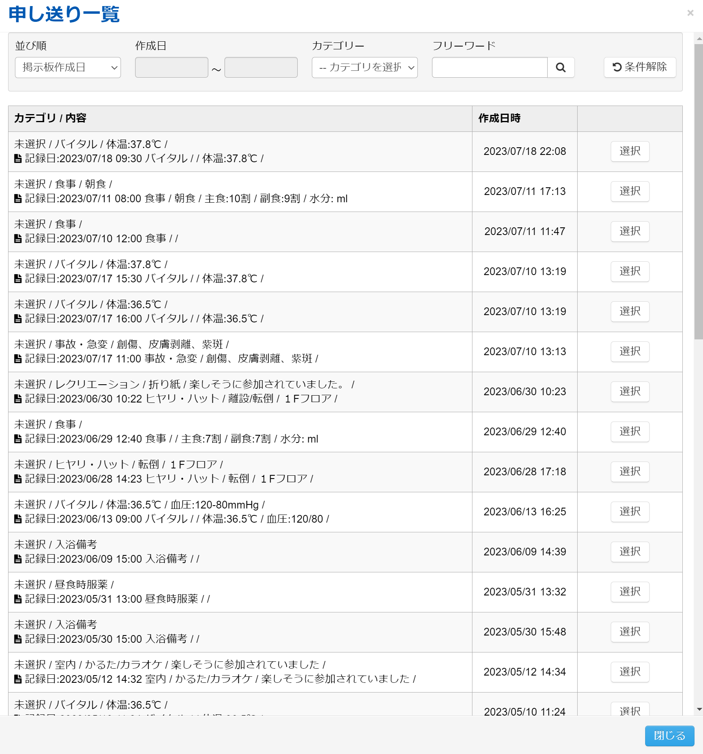Select the entry created 2023/06/28 17:18
The width and height of the screenshot is (703, 754).
click(x=630, y=472)
